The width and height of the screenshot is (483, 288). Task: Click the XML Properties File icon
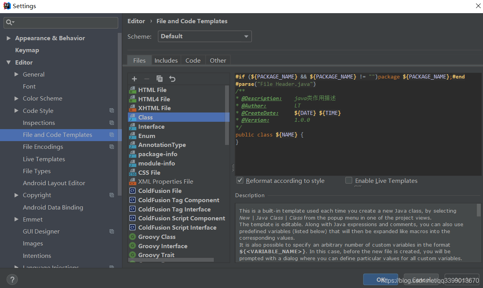pos(133,182)
